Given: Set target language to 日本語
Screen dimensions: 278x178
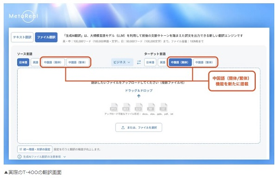Looking at the screenshot, I should [150, 63].
